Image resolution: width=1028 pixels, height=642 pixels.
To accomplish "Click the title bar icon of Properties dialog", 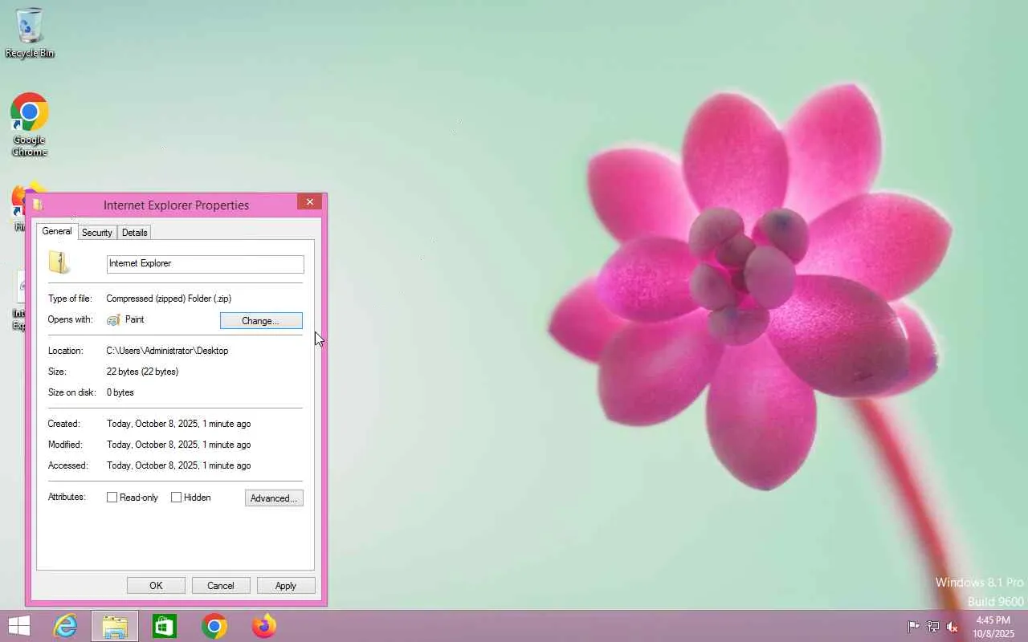I will [x=38, y=205].
